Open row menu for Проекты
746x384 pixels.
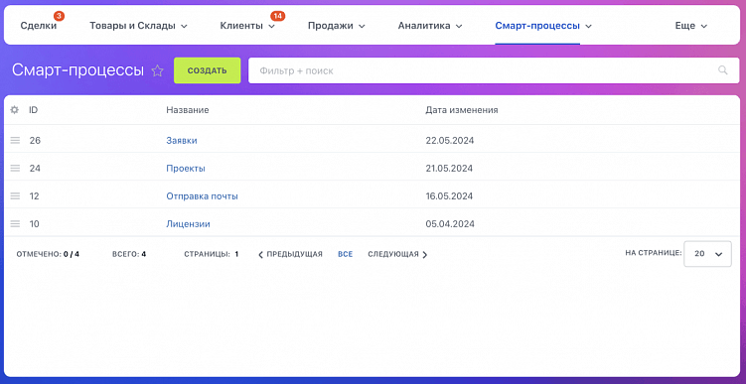pos(15,169)
